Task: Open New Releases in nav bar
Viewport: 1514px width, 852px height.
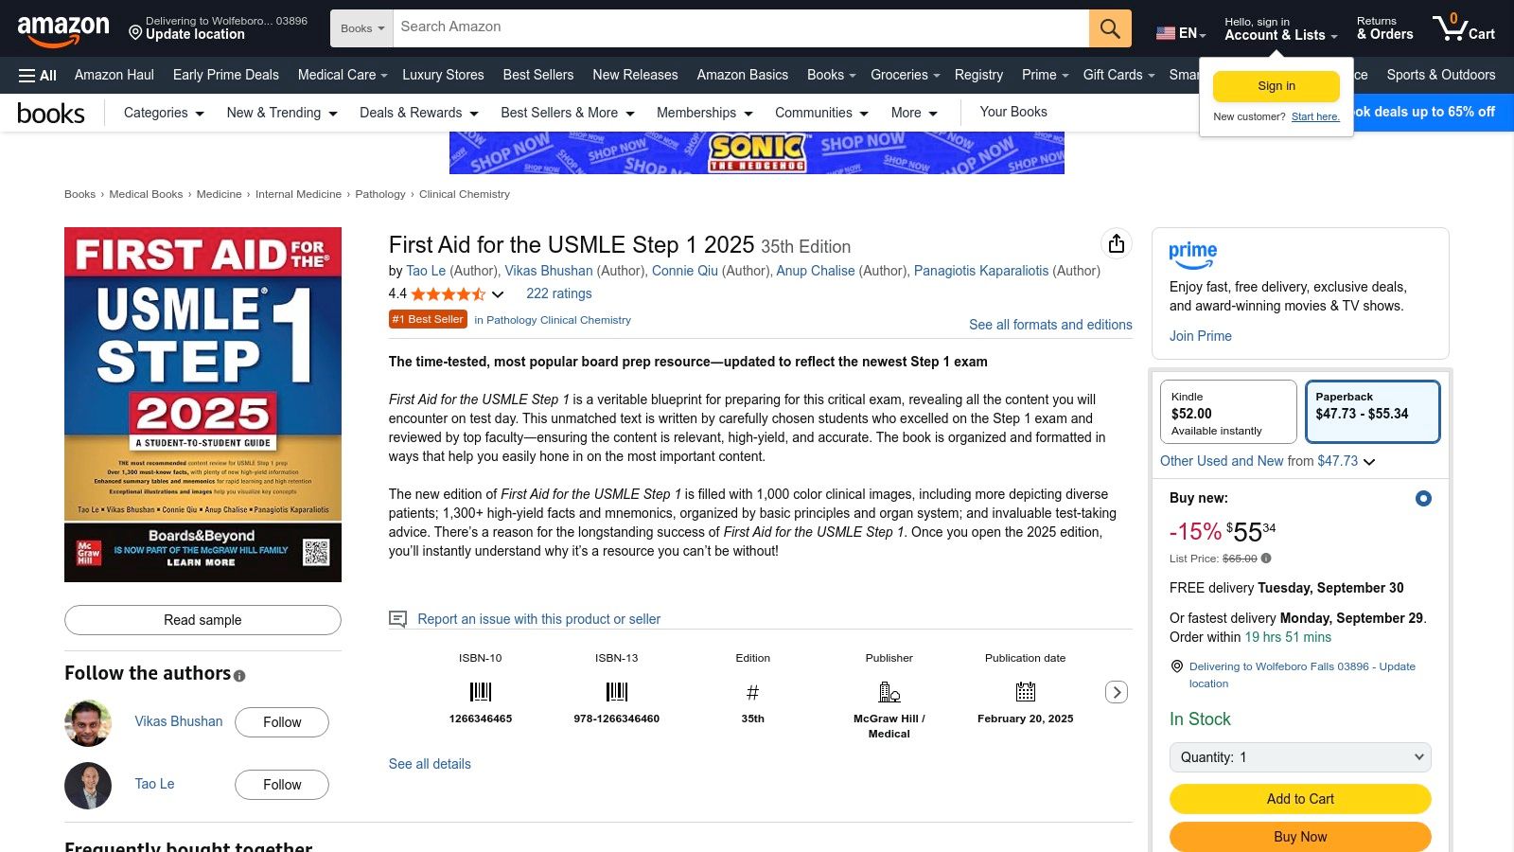Action: pyautogui.click(x=635, y=75)
